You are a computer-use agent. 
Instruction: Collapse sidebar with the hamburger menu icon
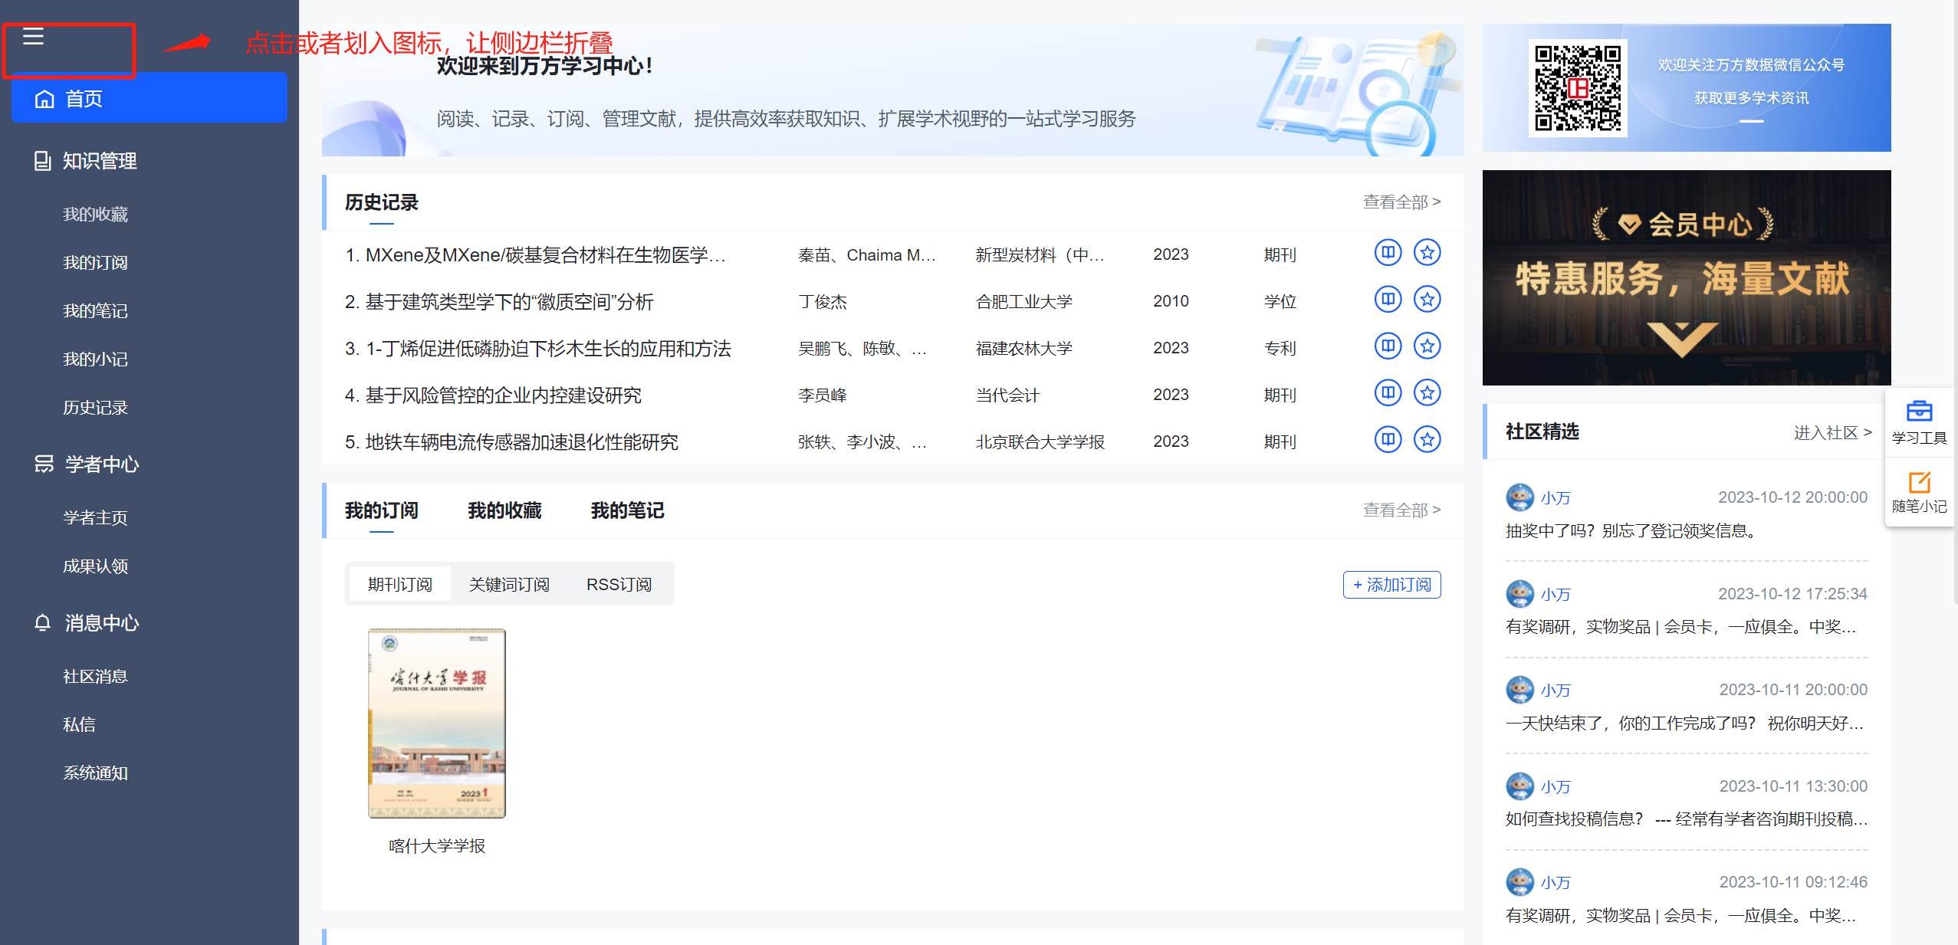pyautogui.click(x=33, y=36)
